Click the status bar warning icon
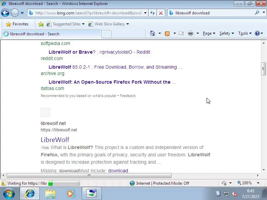This screenshot has height=200, width=267. point(3,183)
